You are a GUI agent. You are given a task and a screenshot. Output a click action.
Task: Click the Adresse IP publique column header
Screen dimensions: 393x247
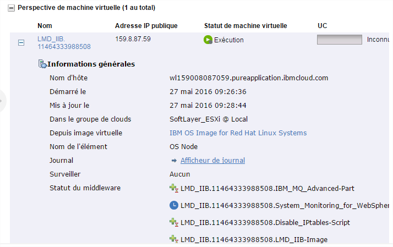(x=146, y=26)
